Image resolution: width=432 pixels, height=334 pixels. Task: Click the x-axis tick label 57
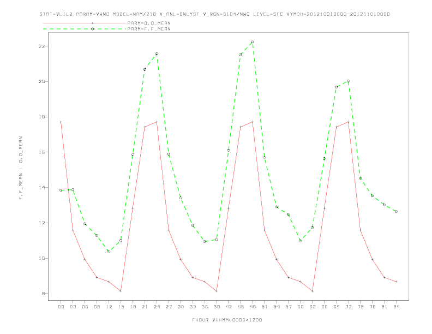pyautogui.click(x=289, y=307)
